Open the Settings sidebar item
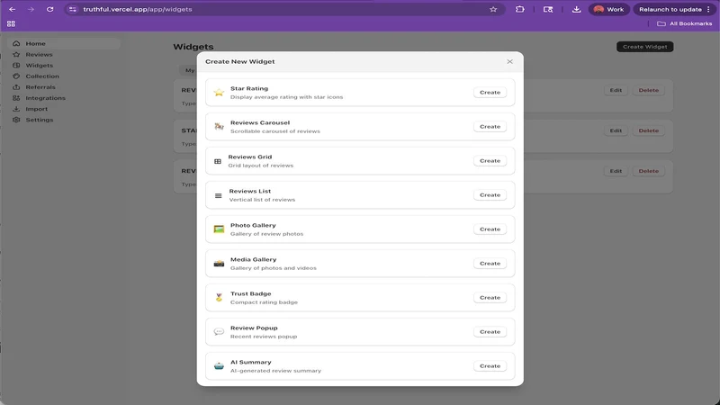Image resolution: width=720 pixels, height=405 pixels. [64, 120]
